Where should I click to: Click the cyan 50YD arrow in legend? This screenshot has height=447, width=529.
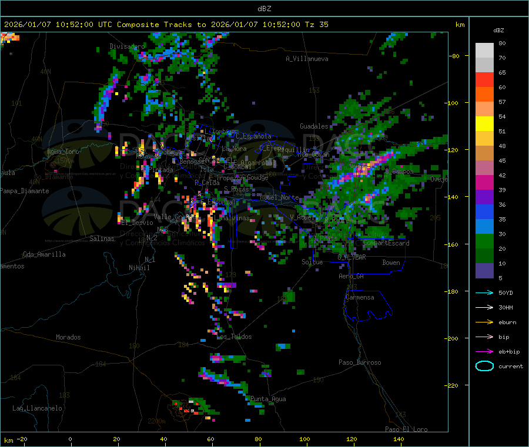484,293
